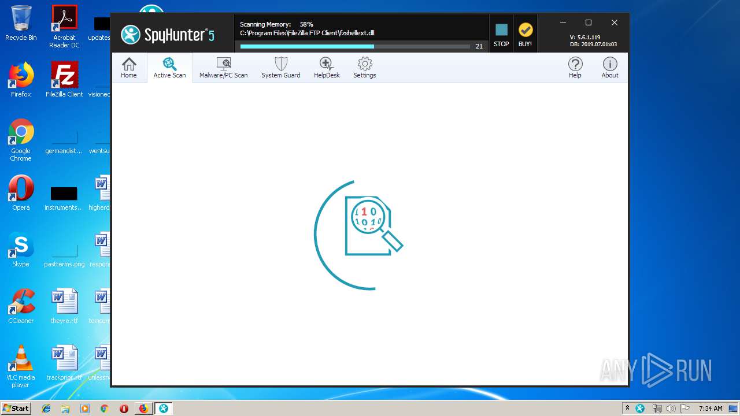This screenshot has width=740, height=416.
Task: Click the detected count 21
Action: pyautogui.click(x=479, y=46)
